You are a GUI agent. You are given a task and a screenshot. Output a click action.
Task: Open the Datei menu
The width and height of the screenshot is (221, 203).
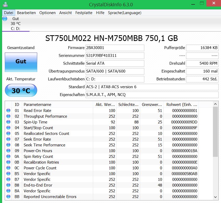coord(9,13)
